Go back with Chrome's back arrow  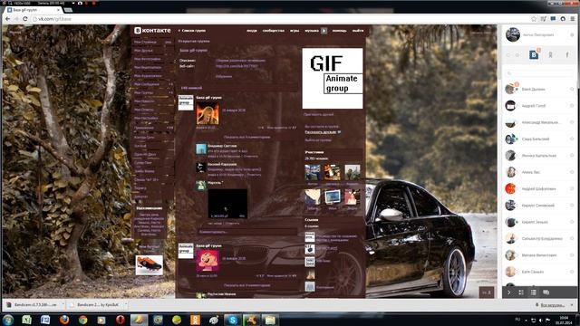click(x=8, y=19)
